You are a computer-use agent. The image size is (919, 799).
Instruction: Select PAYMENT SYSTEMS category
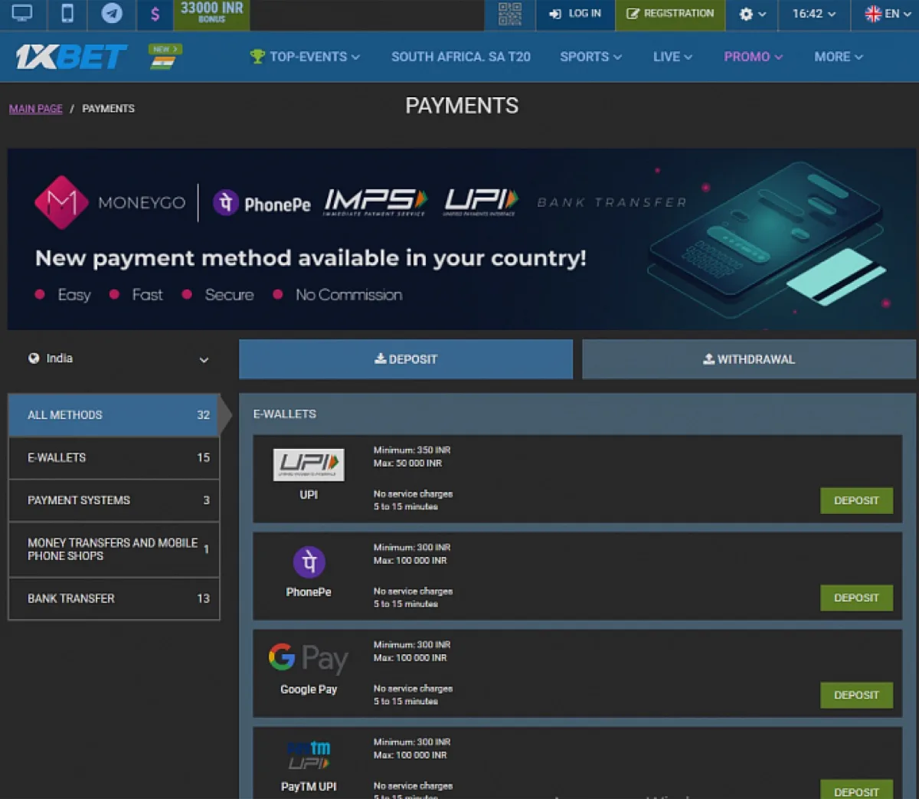point(114,500)
